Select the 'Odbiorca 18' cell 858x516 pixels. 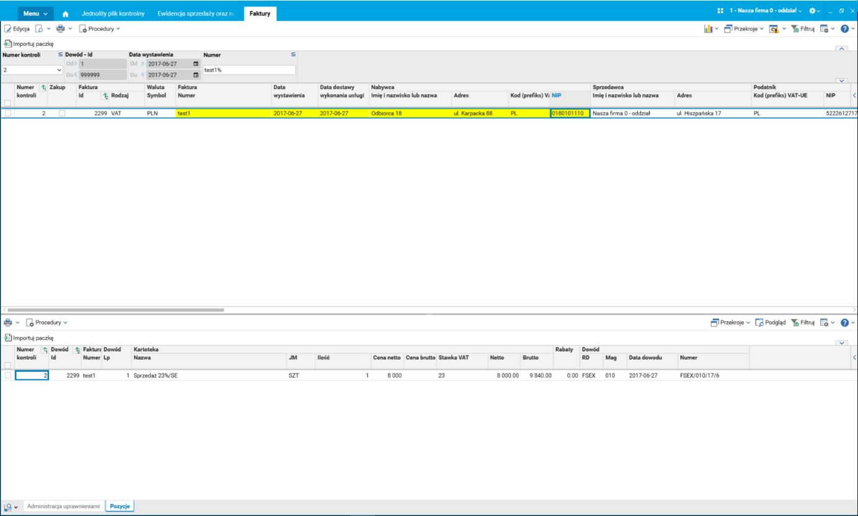(410, 113)
